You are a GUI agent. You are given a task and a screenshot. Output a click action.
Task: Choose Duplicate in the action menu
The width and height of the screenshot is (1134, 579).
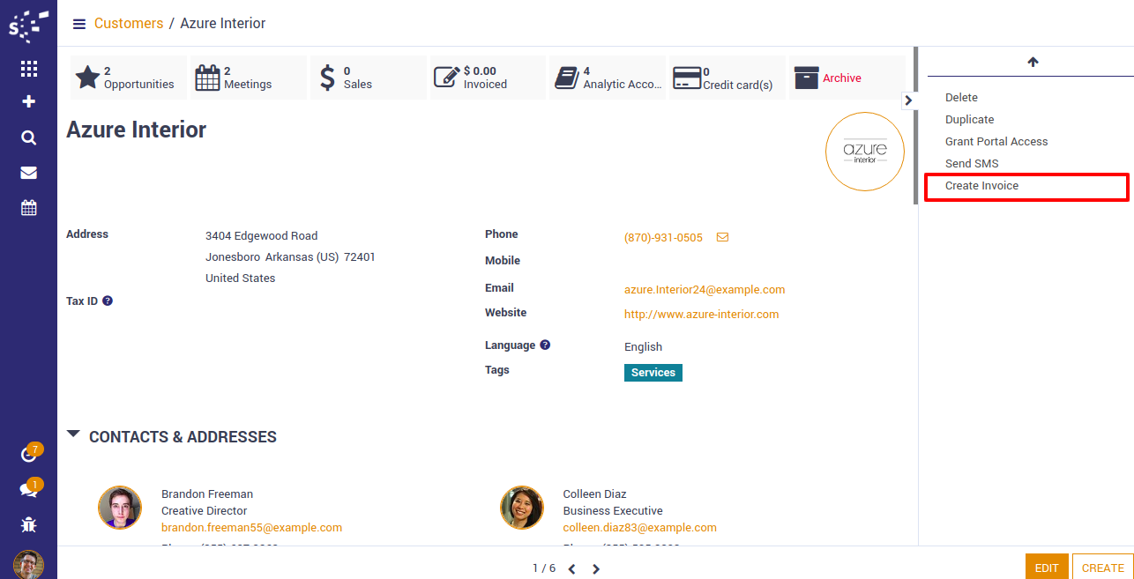pos(969,120)
